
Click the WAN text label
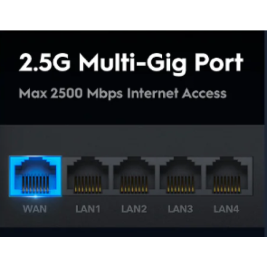coord(35,209)
